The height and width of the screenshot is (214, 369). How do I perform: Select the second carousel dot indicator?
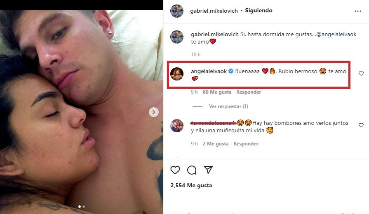tap(84, 207)
